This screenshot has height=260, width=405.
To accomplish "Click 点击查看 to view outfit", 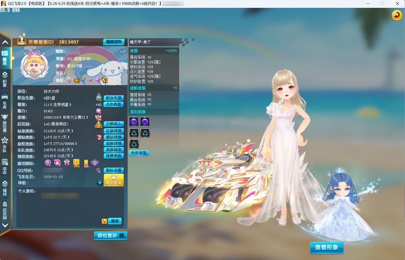I will point(114,104).
